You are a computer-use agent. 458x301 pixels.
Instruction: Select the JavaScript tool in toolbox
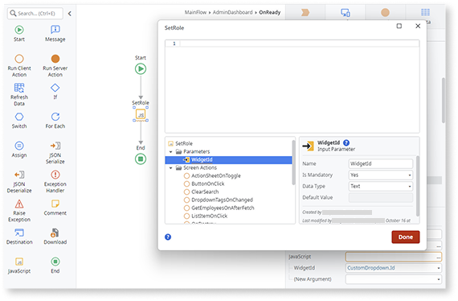coord(19,266)
